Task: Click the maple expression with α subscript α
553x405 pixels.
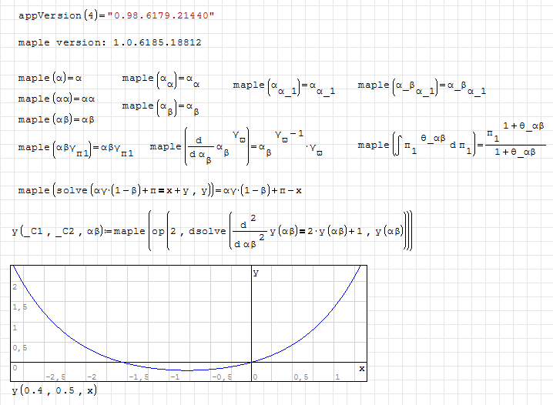Action: pyautogui.click(x=160, y=80)
